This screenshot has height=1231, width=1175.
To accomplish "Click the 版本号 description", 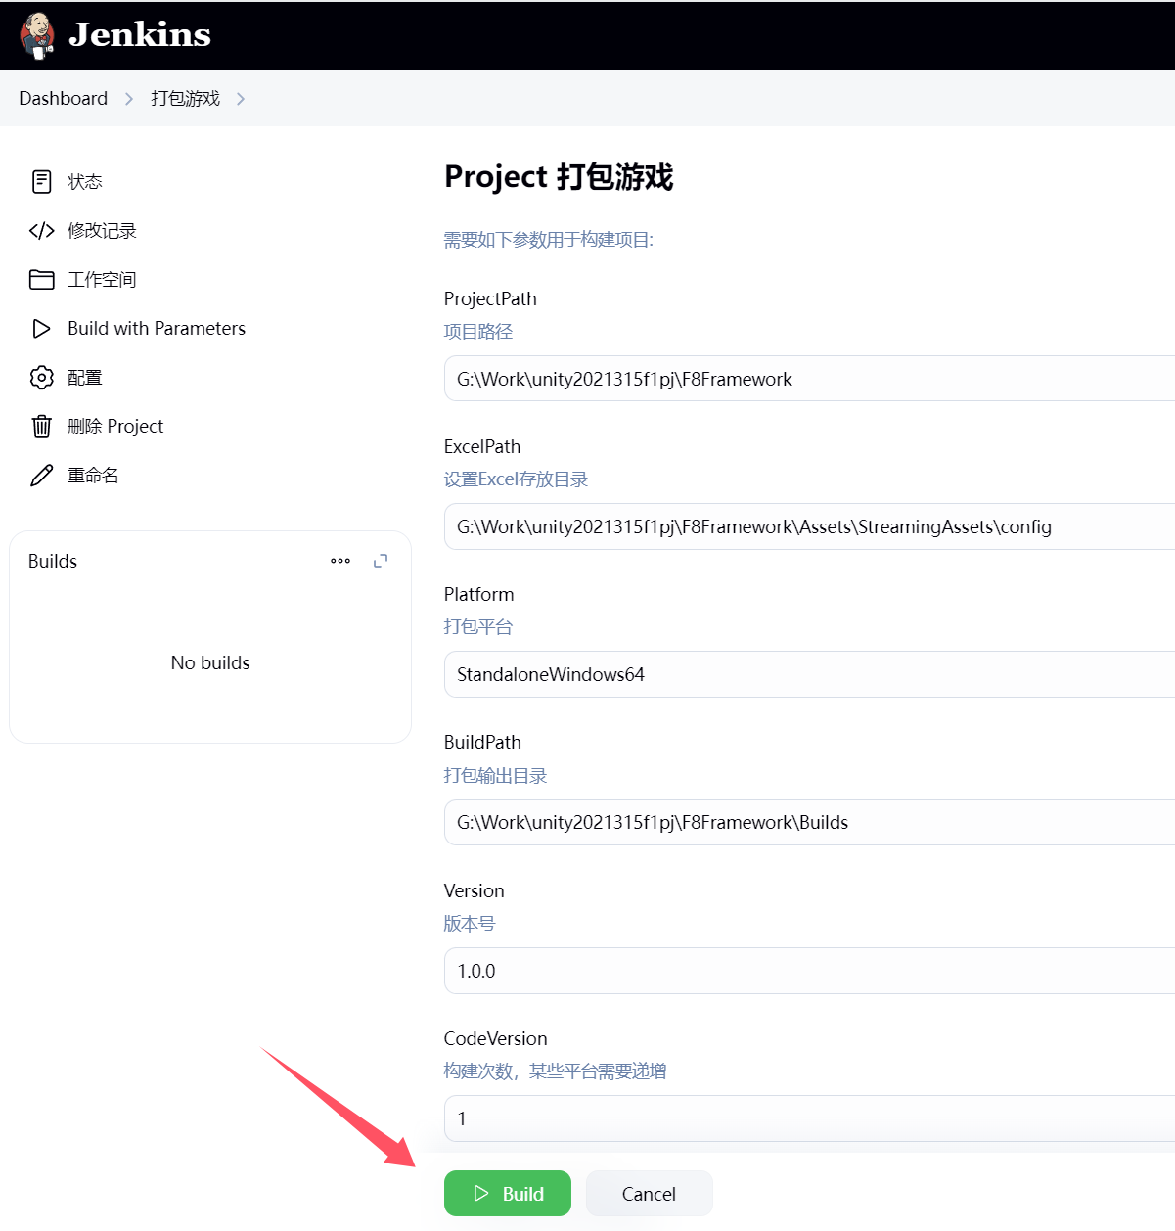I will (x=470, y=924).
